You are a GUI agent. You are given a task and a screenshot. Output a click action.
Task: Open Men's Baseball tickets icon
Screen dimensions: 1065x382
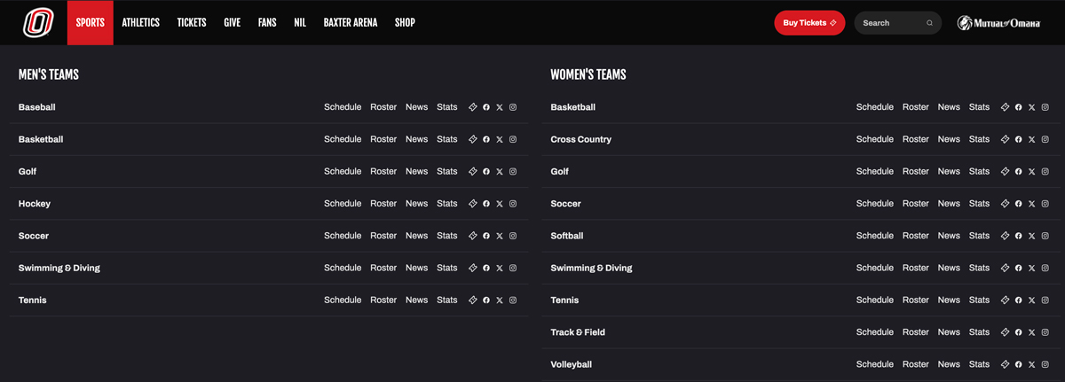tap(473, 107)
